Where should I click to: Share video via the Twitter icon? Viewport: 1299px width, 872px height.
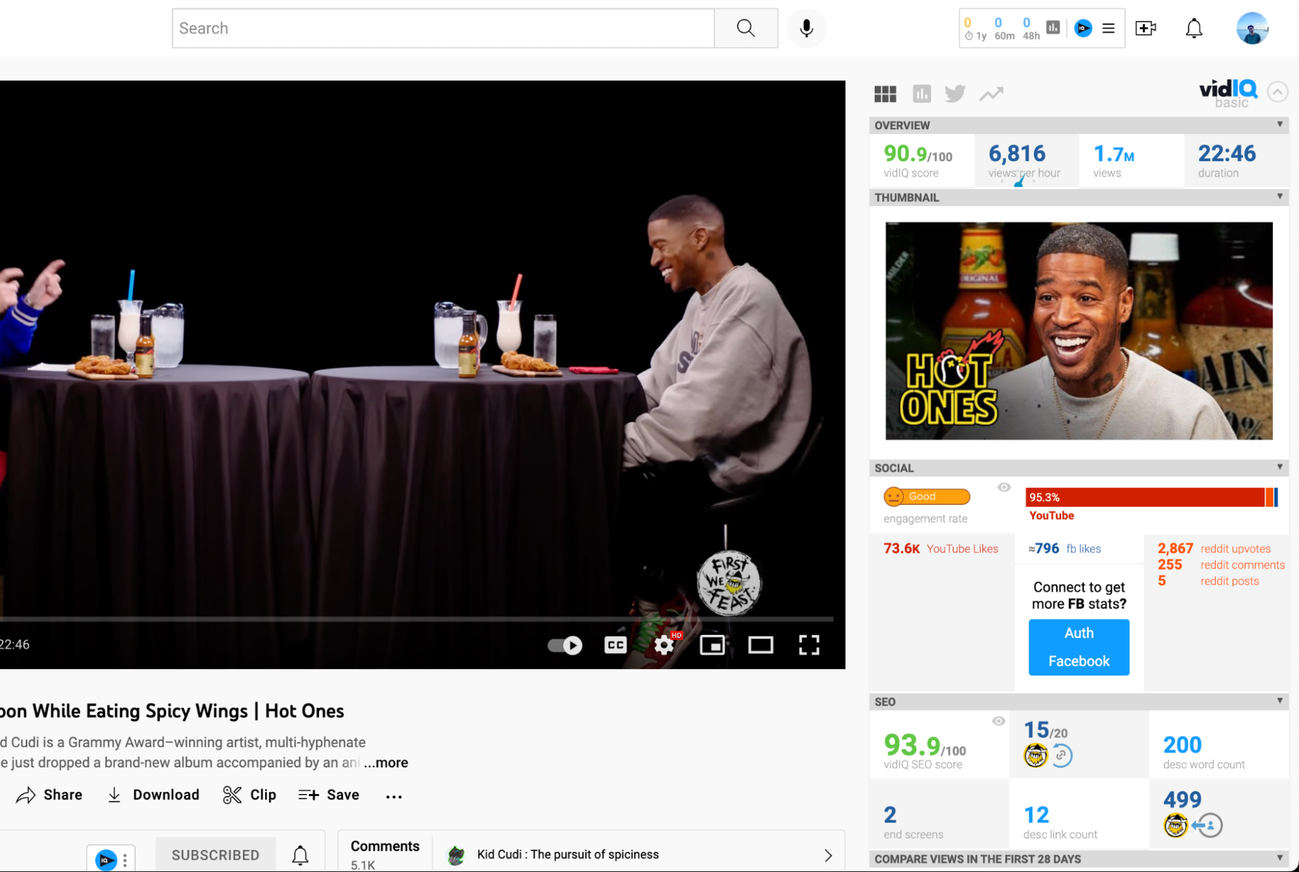pyautogui.click(x=955, y=94)
